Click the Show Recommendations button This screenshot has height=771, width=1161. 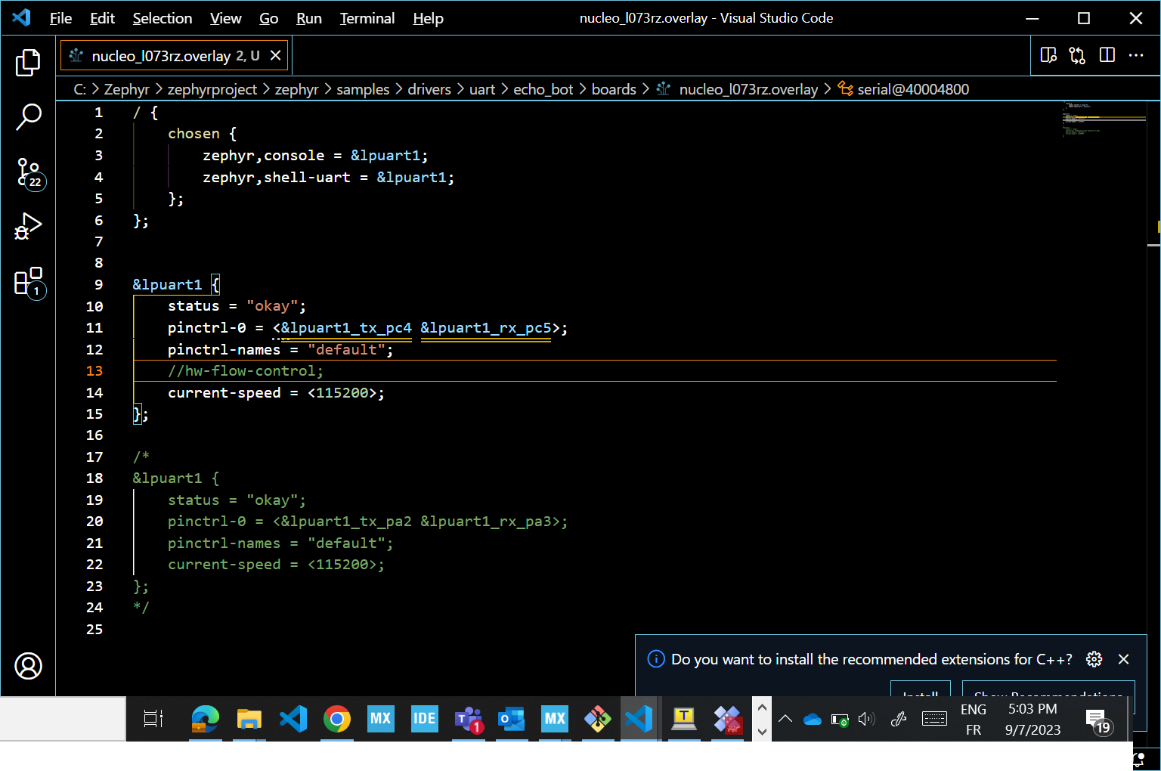pos(1047,694)
